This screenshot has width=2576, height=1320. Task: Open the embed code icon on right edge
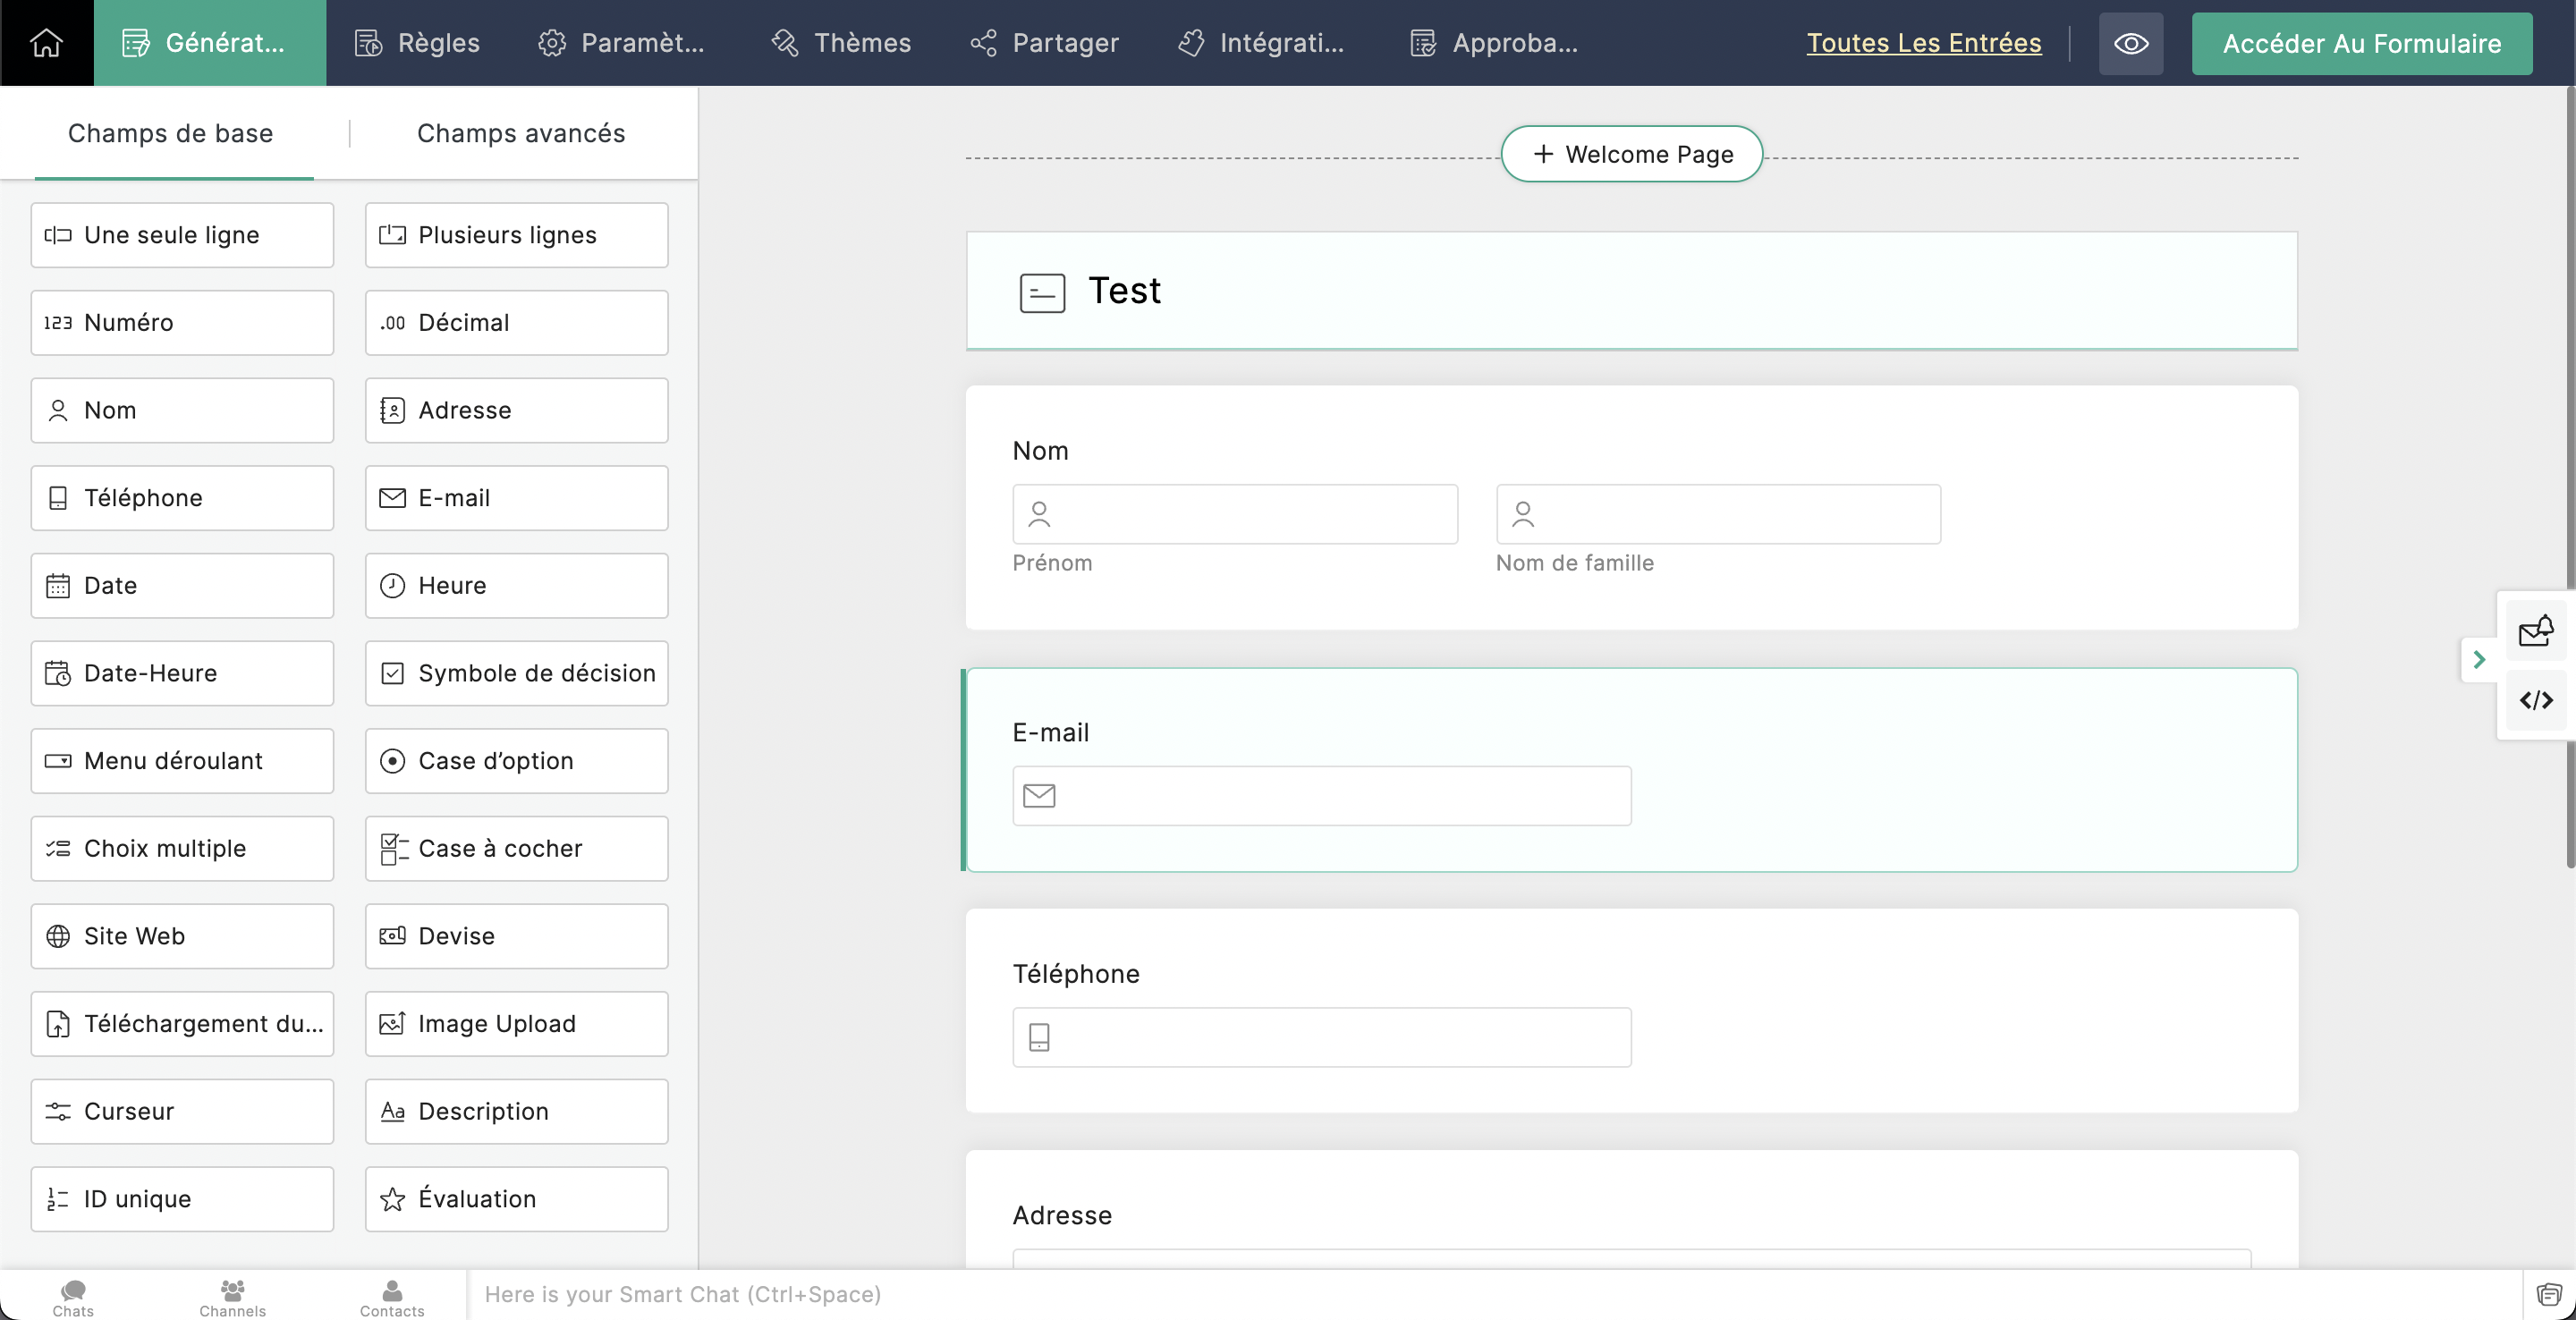click(2535, 700)
